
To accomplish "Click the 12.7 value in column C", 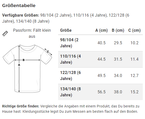I will point(134,75).
